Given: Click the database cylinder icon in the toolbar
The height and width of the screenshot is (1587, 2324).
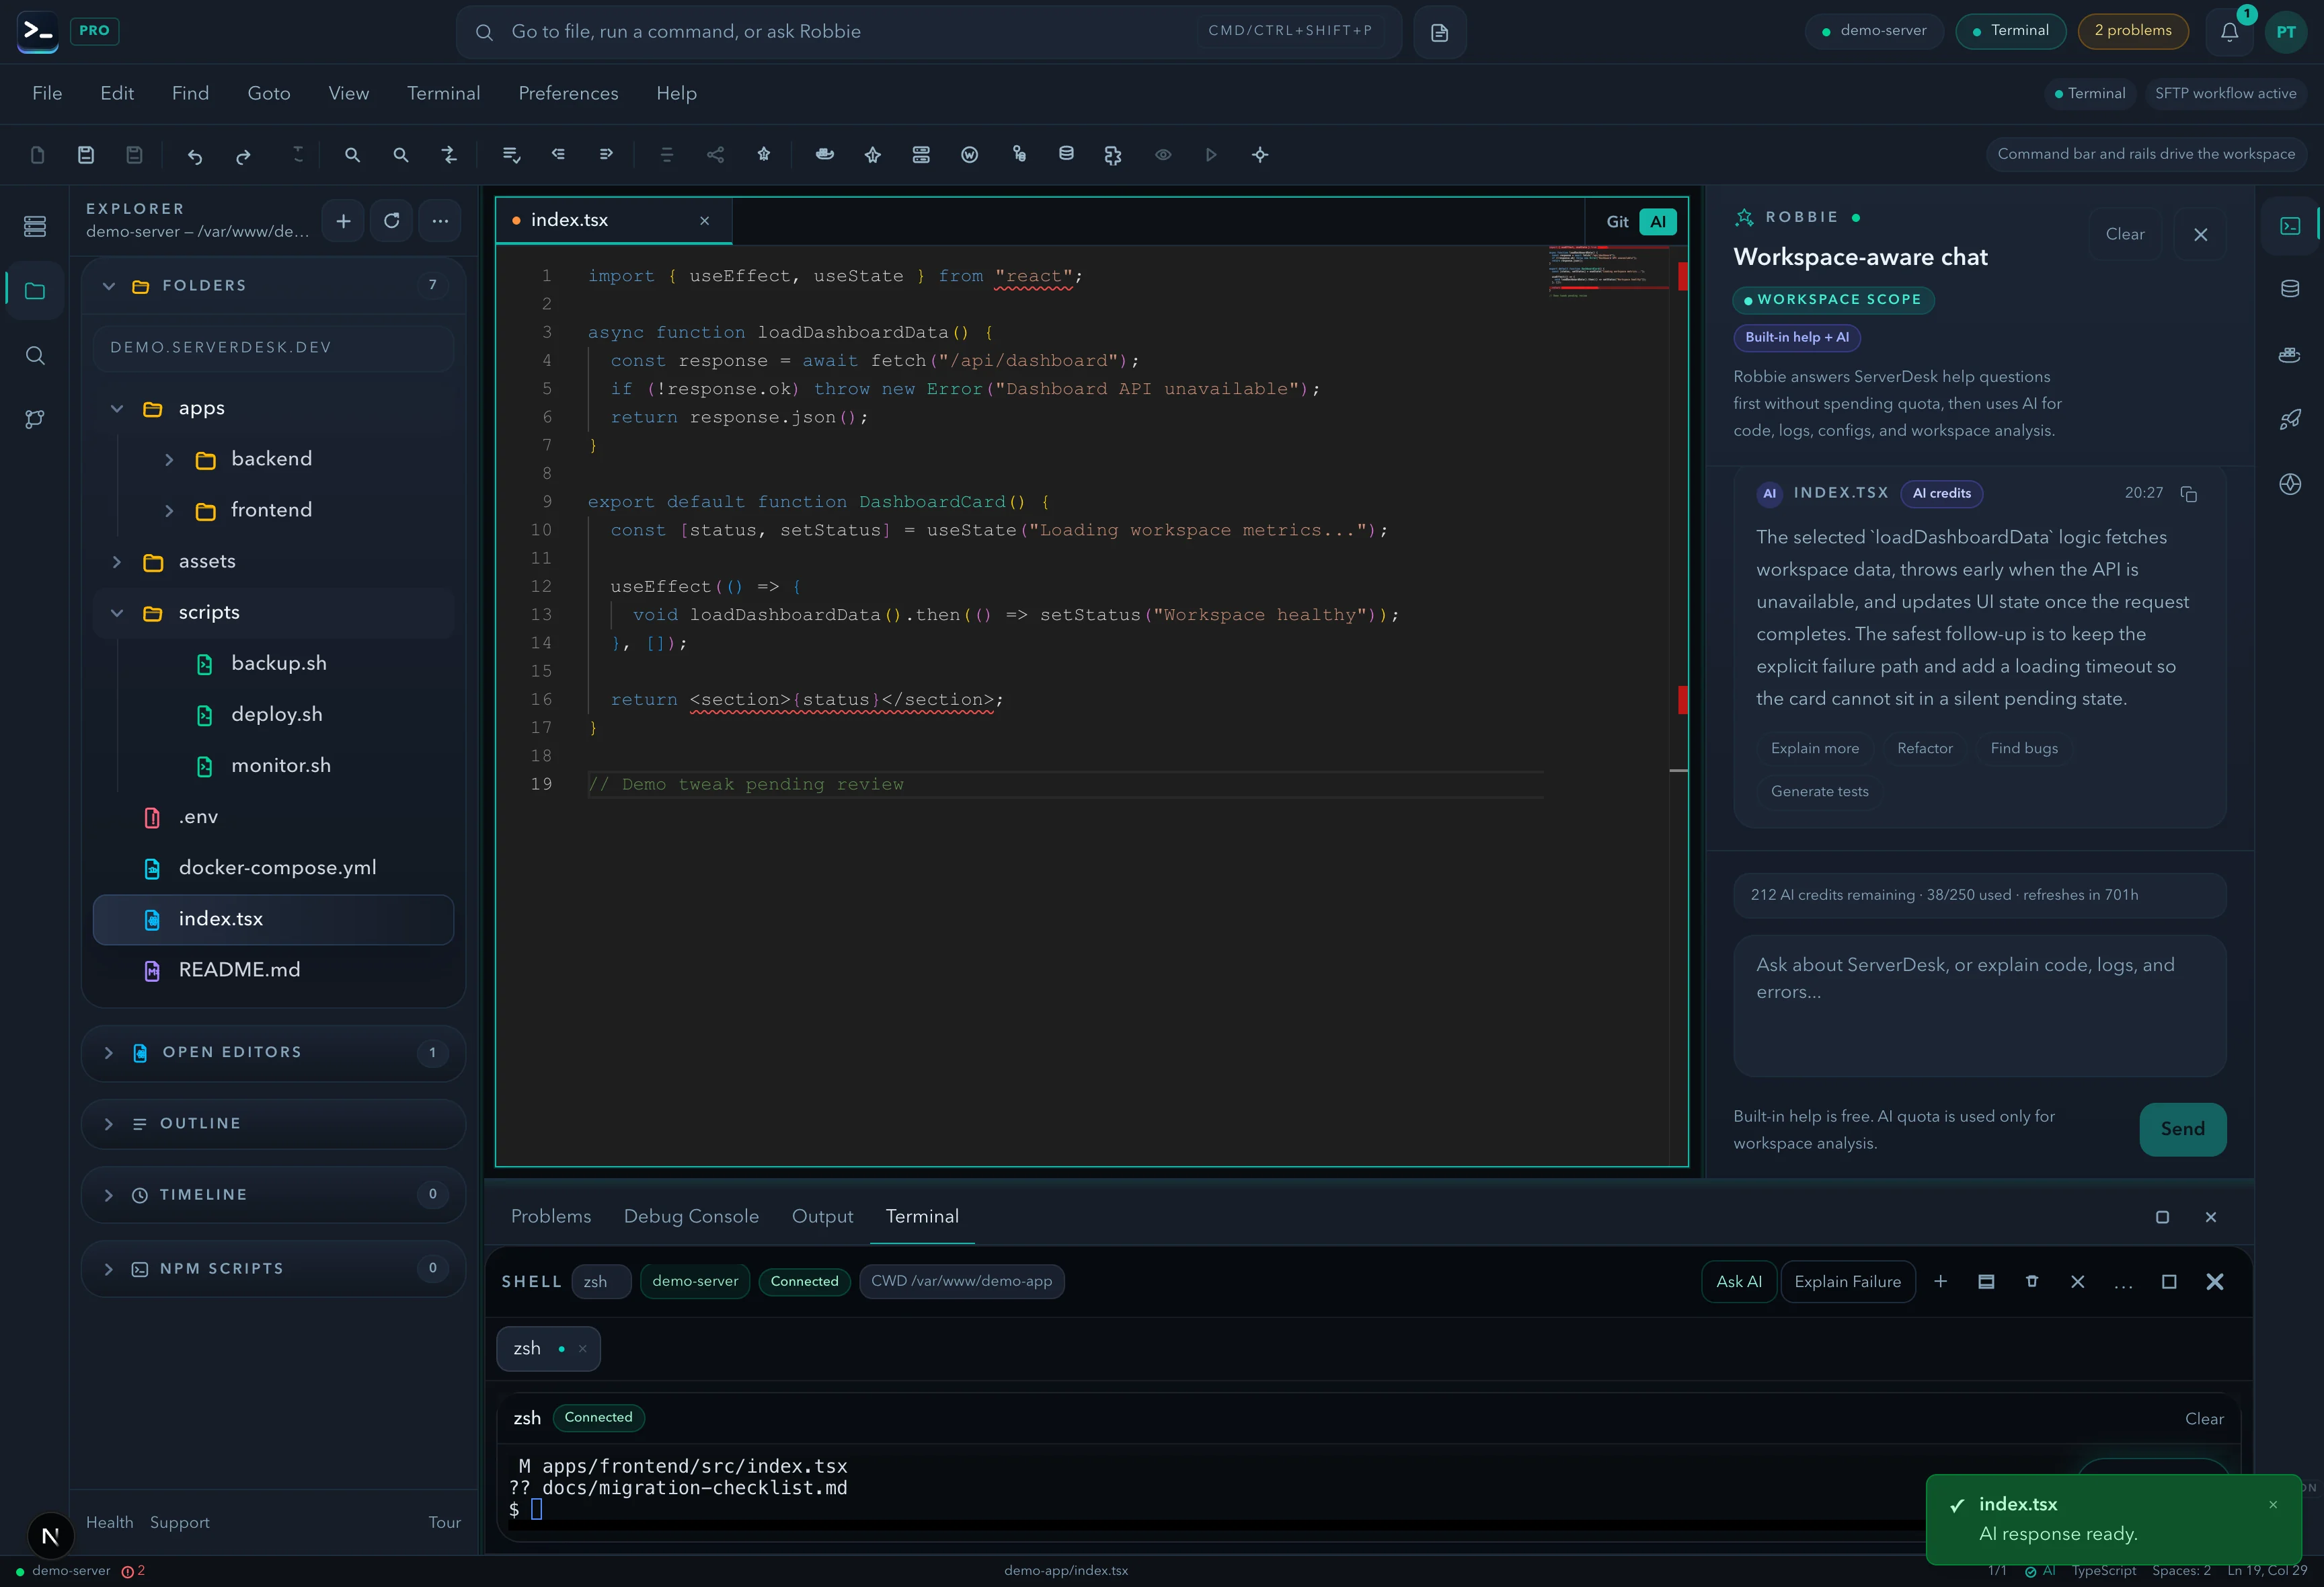Looking at the screenshot, I should click(1066, 155).
